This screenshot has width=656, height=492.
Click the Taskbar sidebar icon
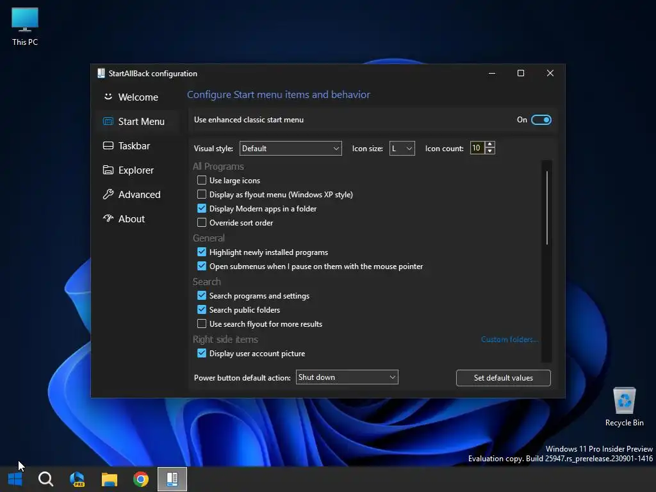click(x=108, y=145)
